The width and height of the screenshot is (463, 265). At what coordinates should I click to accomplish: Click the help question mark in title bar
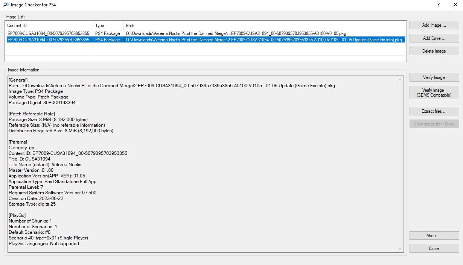point(439,5)
